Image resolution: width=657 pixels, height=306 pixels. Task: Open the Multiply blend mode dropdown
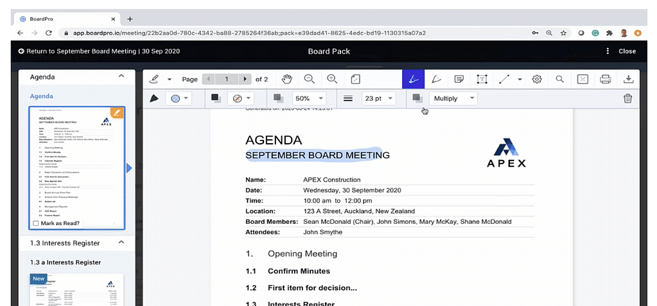[x=453, y=98]
